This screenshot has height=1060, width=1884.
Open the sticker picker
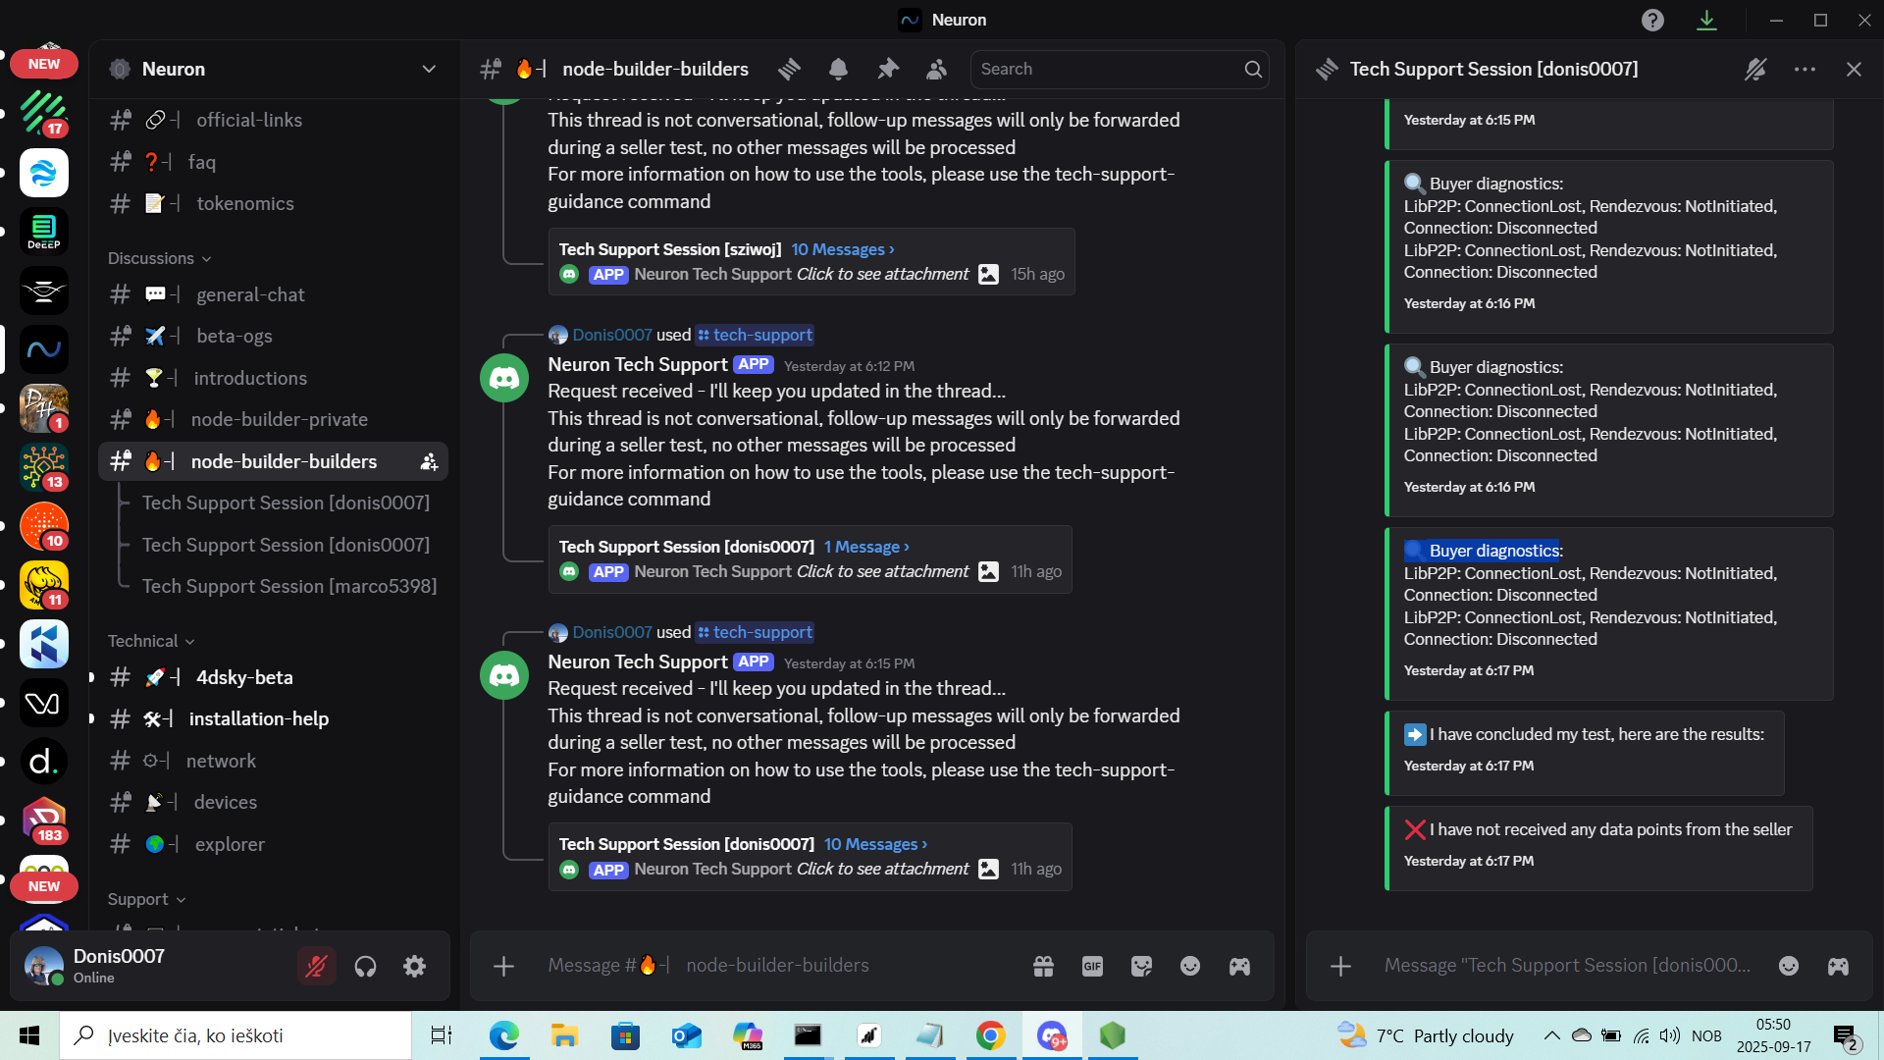coord(1141,966)
